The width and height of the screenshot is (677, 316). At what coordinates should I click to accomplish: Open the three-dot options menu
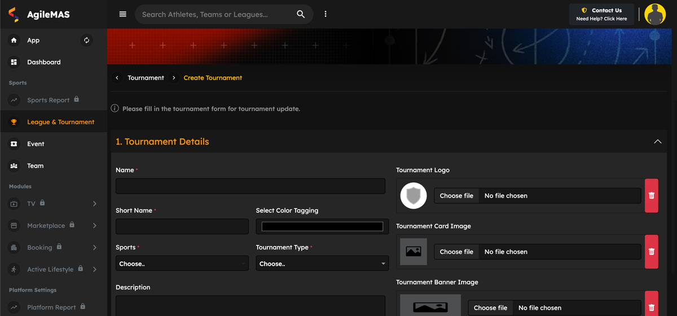326,14
